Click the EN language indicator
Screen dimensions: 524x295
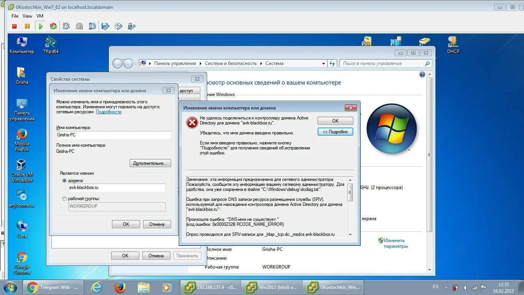435,287
